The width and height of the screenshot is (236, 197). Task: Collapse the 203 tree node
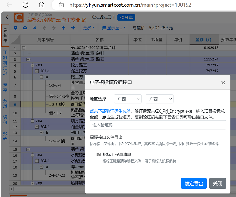click(x=33, y=65)
